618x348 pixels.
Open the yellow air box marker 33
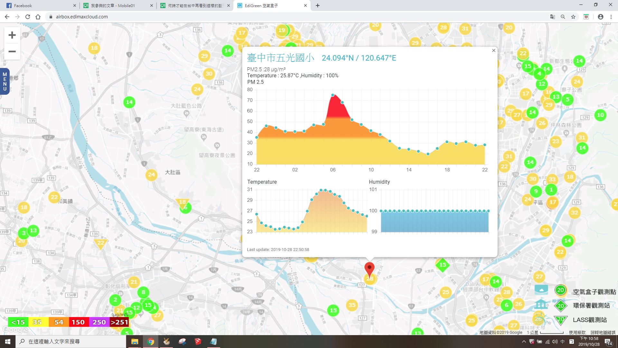552,179
